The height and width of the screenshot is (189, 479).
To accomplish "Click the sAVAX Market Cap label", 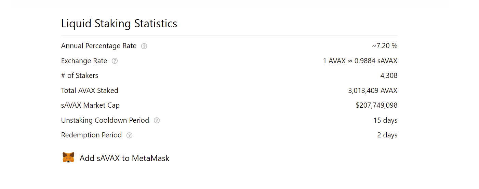I will (x=90, y=105).
